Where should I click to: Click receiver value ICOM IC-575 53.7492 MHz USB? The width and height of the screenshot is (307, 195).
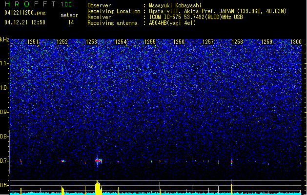point(196,17)
